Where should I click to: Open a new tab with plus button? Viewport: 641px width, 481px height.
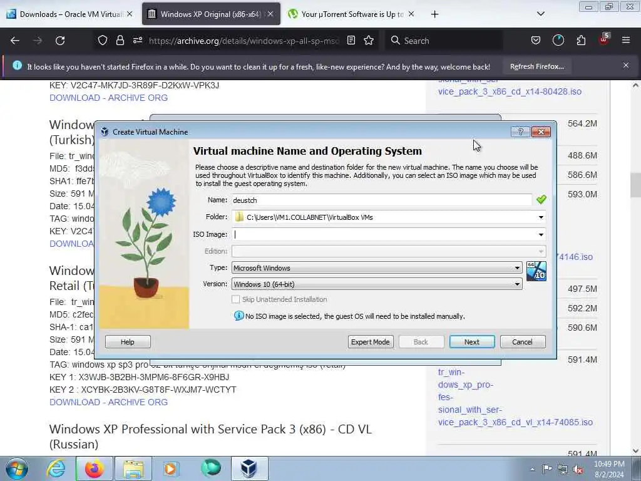click(x=434, y=14)
